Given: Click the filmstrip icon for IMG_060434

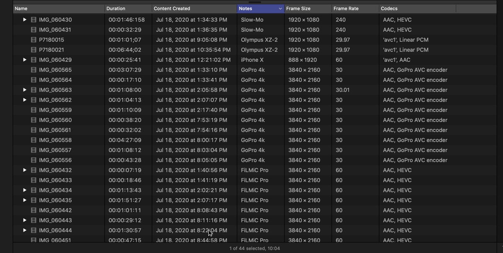Looking at the screenshot, I should pos(34,190).
